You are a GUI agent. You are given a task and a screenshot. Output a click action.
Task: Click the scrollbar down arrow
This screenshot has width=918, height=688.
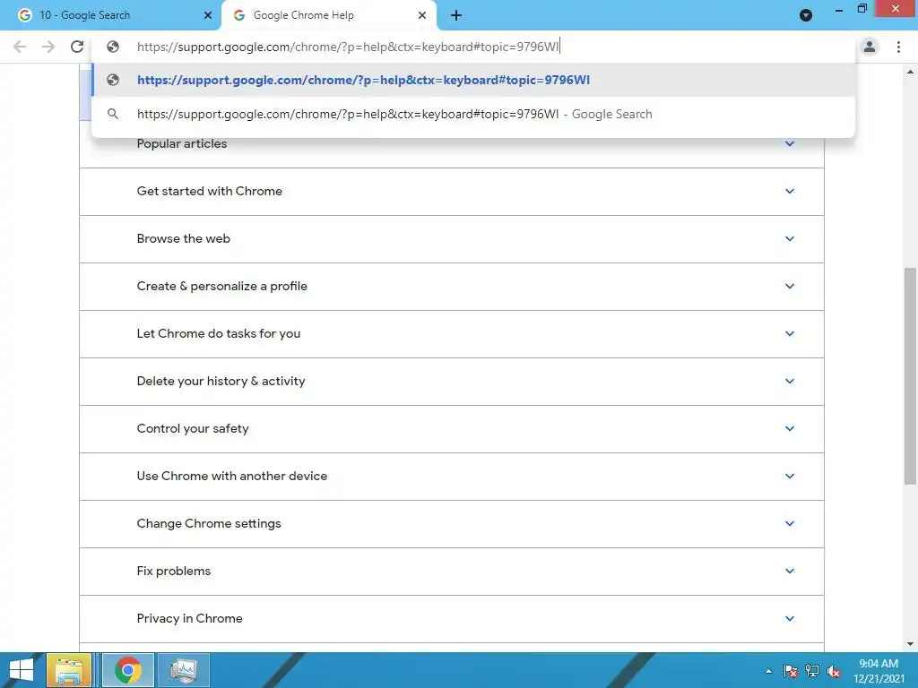[910, 645]
